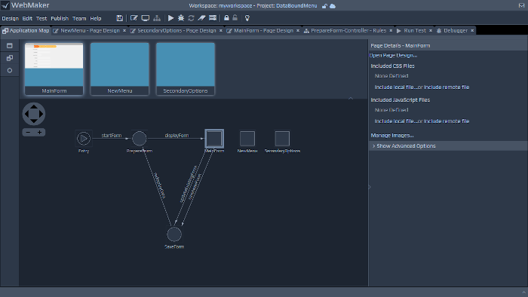
Task: Click the monitor preview toolbar icon
Action: (x=146, y=18)
